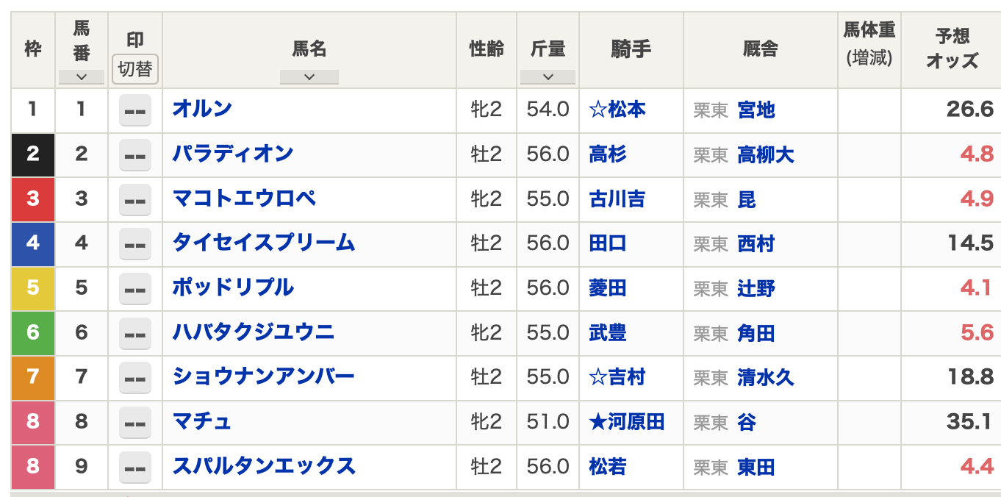Click the red frame 3 color cell
1001x497 pixels.
point(33,199)
